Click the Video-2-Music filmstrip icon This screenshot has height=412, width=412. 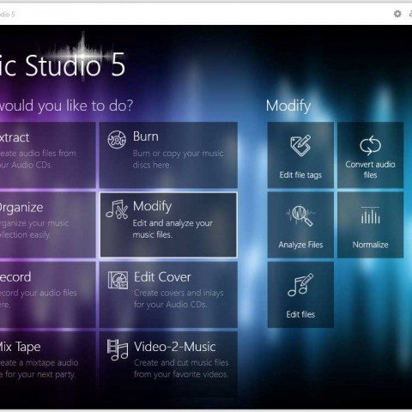[x=118, y=349]
